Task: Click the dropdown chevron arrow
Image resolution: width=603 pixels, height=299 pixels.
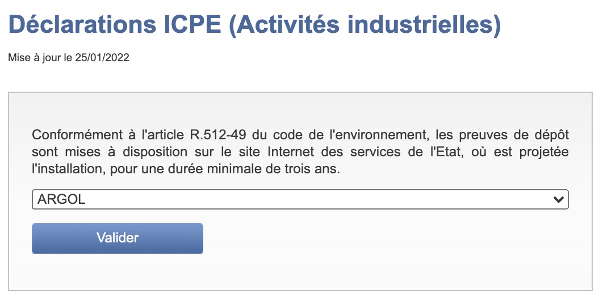Action: [x=559, y=199]
